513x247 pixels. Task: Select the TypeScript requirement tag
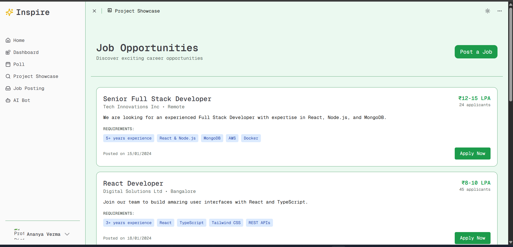[191, 223]
